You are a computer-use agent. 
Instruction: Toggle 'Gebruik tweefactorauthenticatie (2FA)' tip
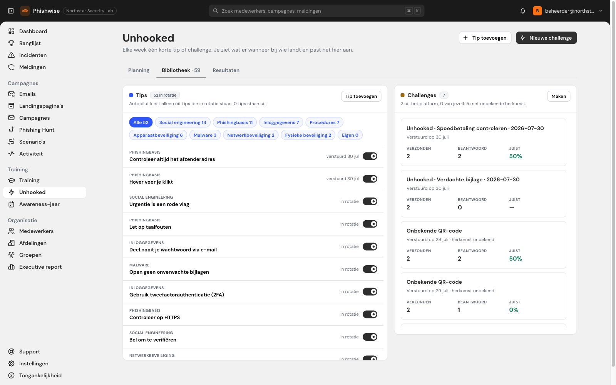tap(370, 292)
